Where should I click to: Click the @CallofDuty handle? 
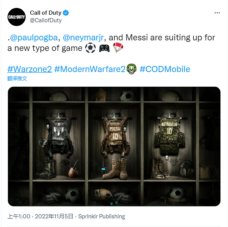click(46, 21)
